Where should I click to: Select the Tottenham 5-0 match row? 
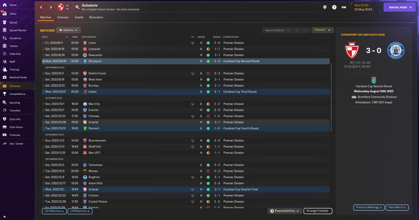point(185,165)
